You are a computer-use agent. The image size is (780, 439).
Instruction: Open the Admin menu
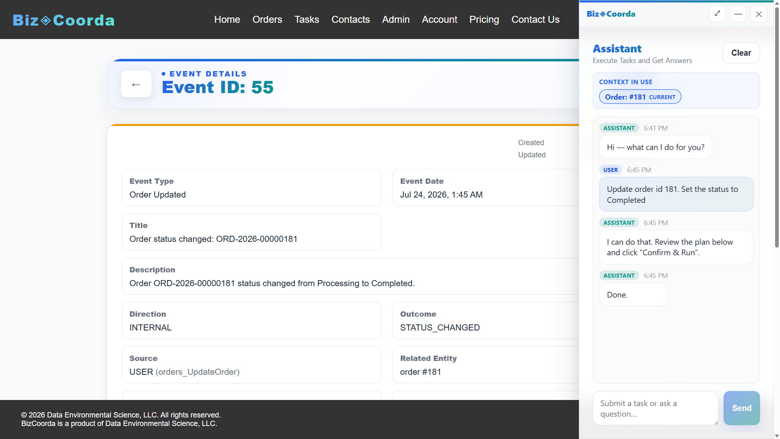point(396,20)
